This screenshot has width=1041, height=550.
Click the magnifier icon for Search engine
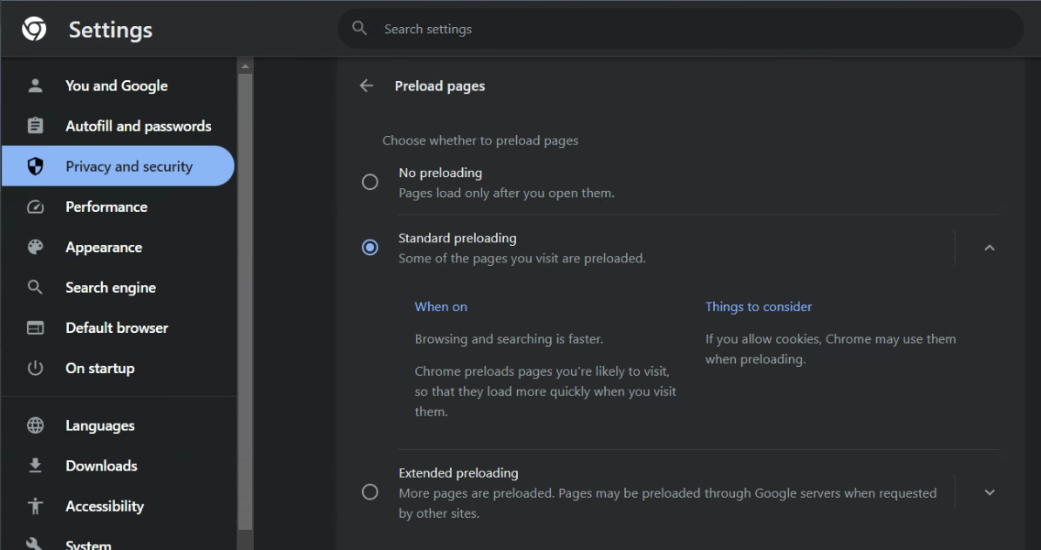[35, 288]
